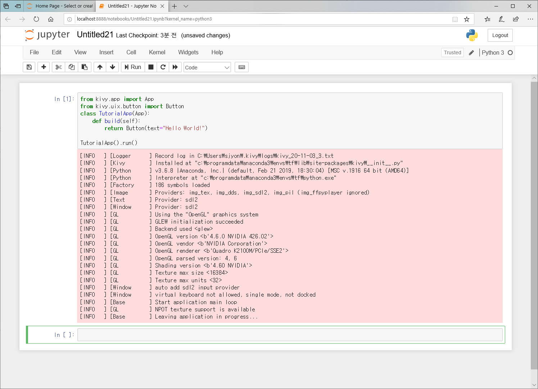Open the Edit menu
This screenshot has height=389, width=538.
tap(56, 52)
